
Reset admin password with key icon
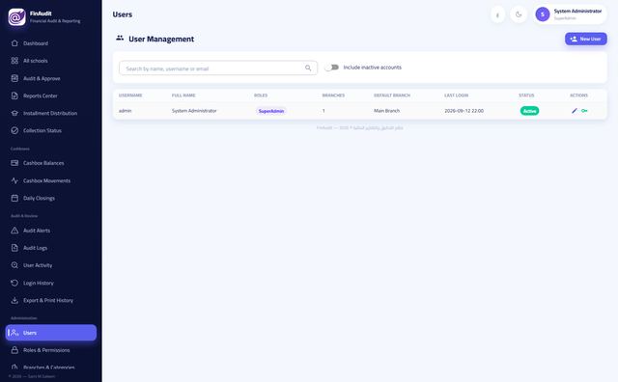584,111
